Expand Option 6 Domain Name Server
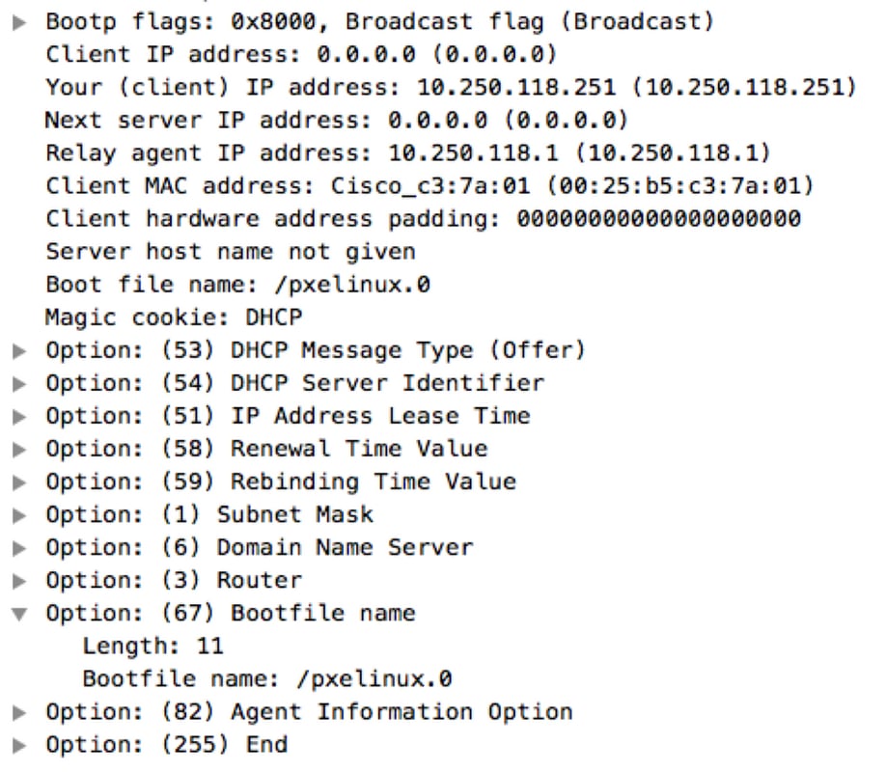Viewport: 886px width, 772px height. [x=19, y=547]
